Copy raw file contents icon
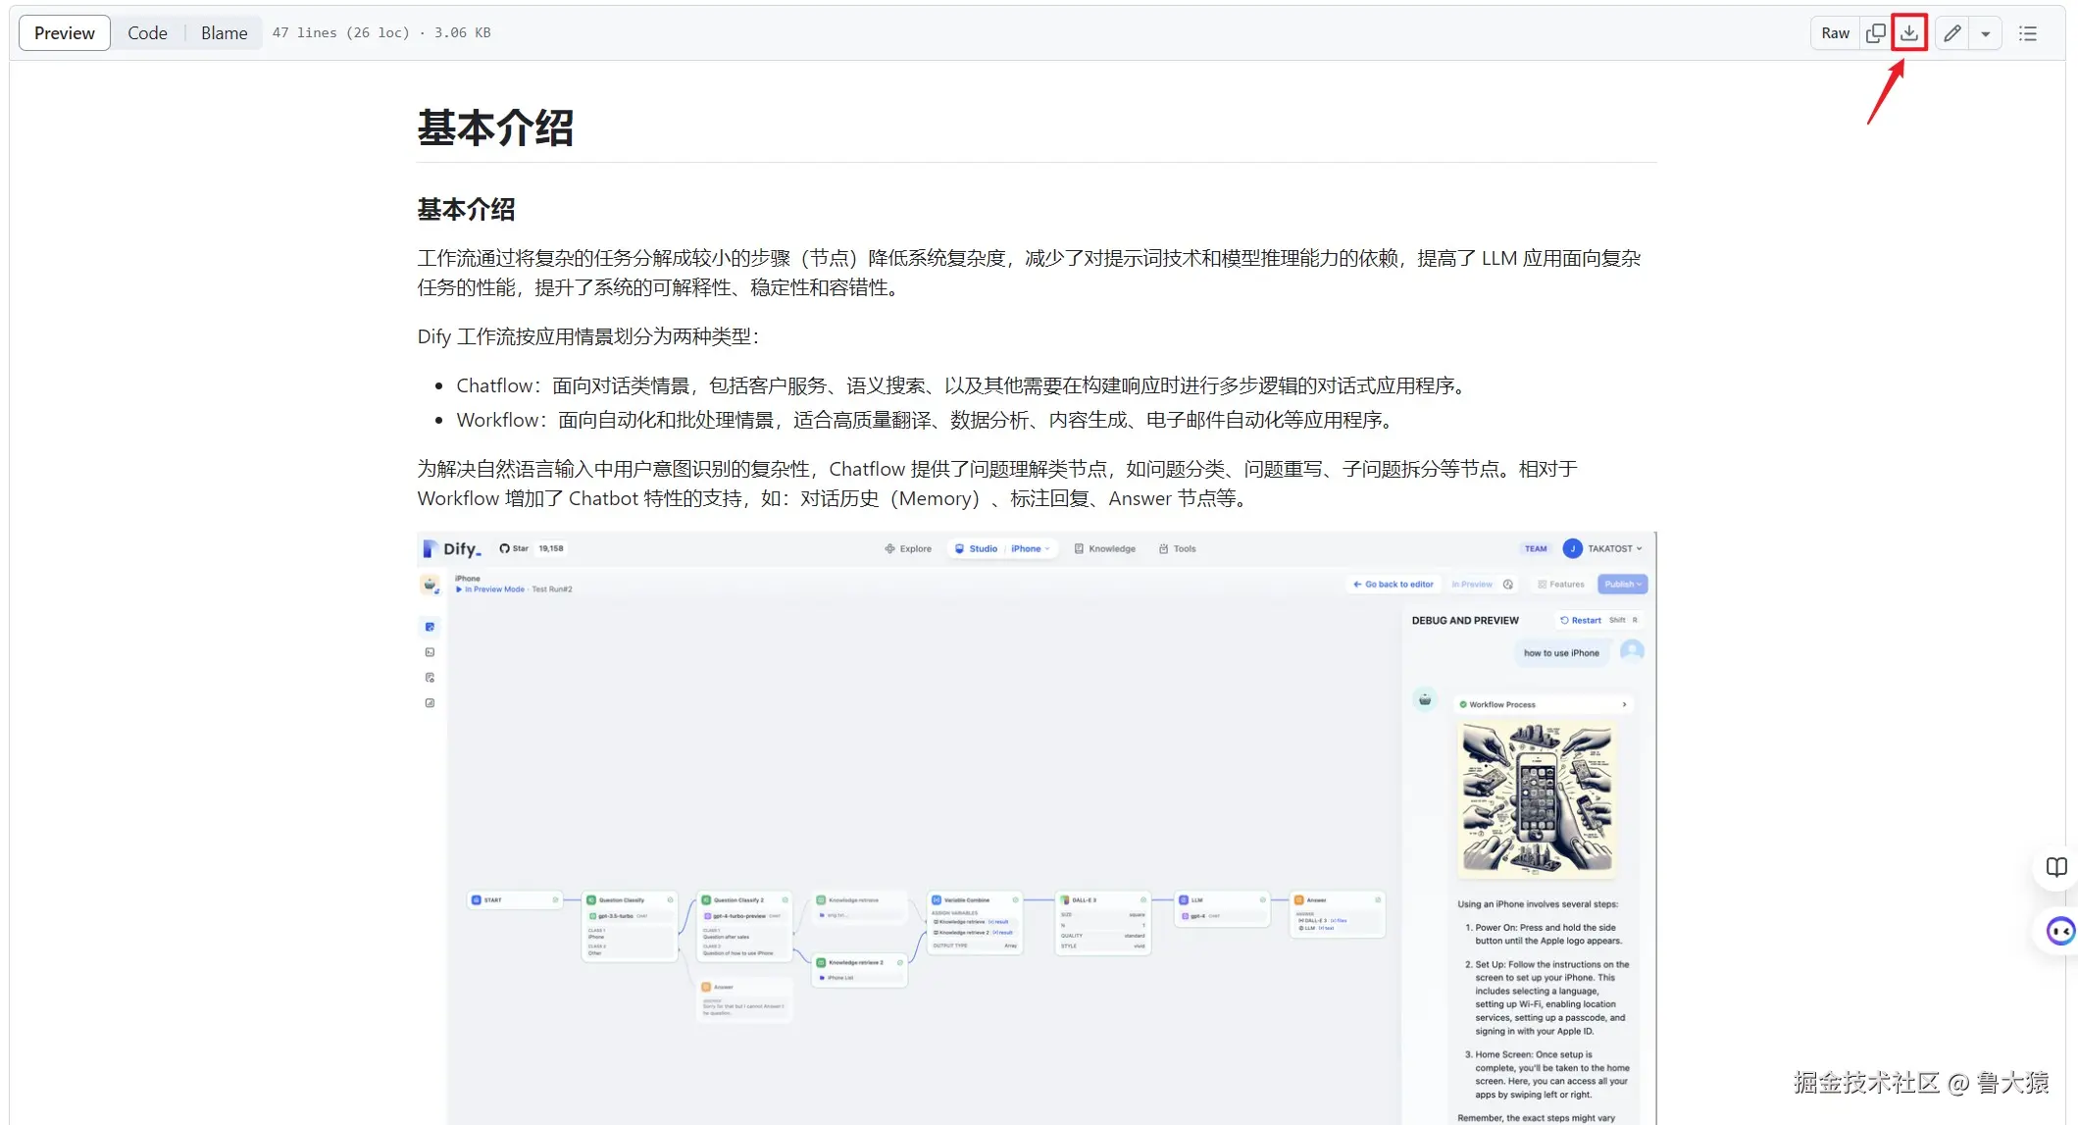Image resolution: width=2078 pixels, height=1125 pixels. pos(1875,33)
